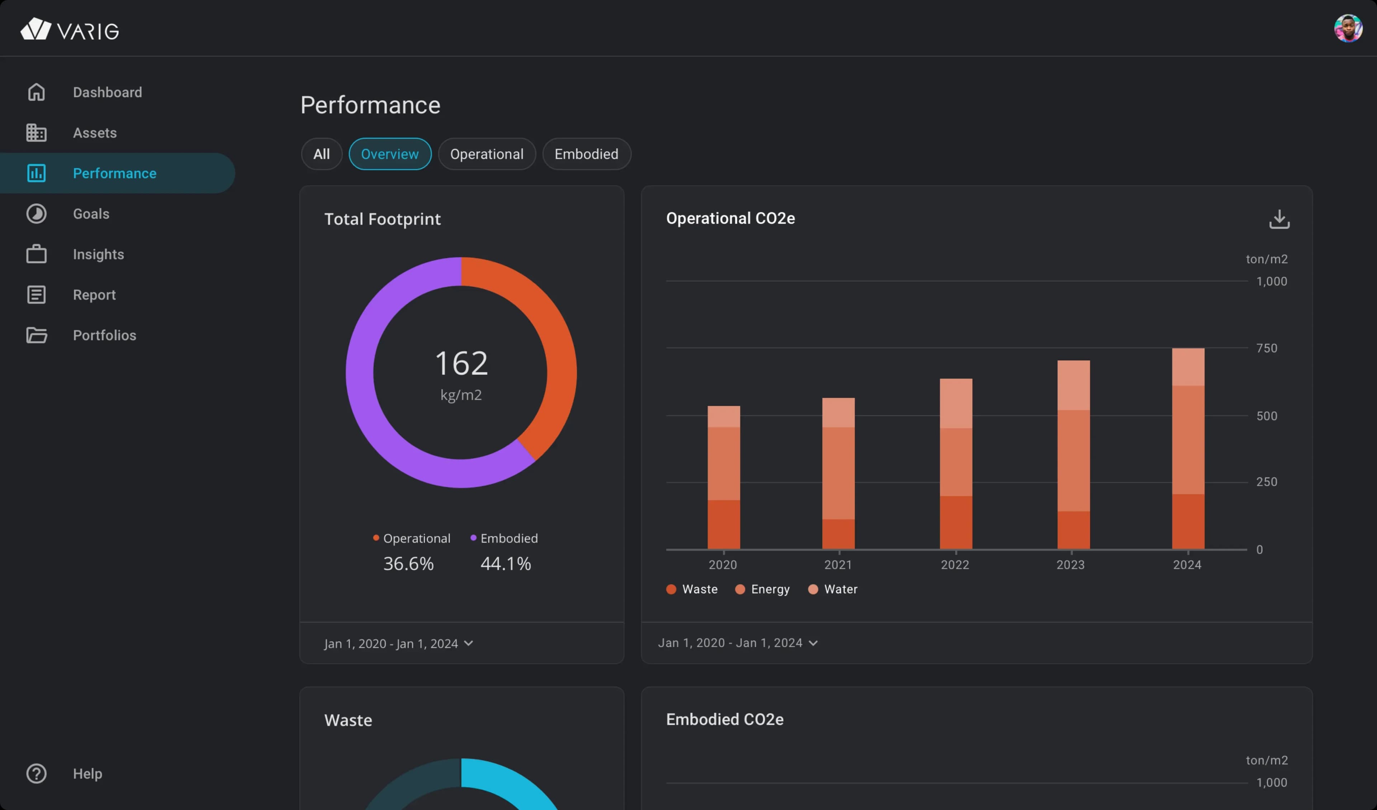Open Report section
The width and height of the screenshot is (1377, 810).
94,295
